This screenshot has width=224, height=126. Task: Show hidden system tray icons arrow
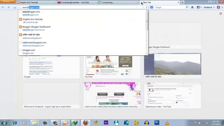coord(191,123)
